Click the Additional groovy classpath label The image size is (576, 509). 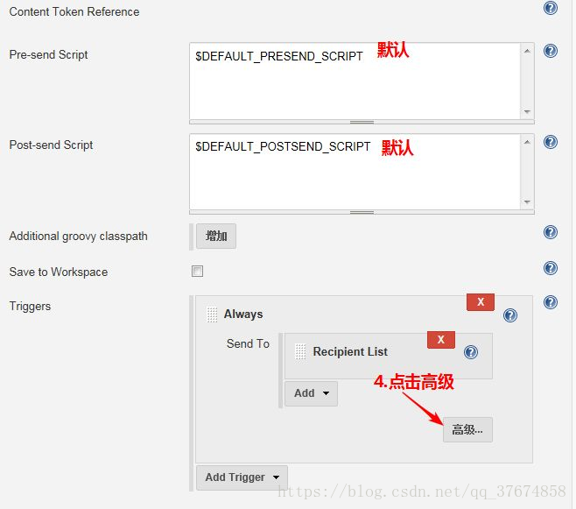[x=78, y=236]
